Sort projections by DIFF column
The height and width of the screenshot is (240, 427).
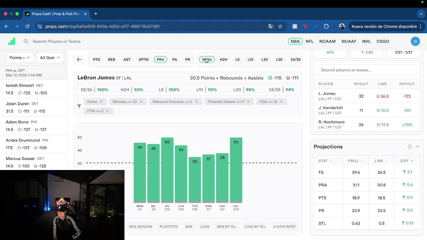[x=407, y=161]
